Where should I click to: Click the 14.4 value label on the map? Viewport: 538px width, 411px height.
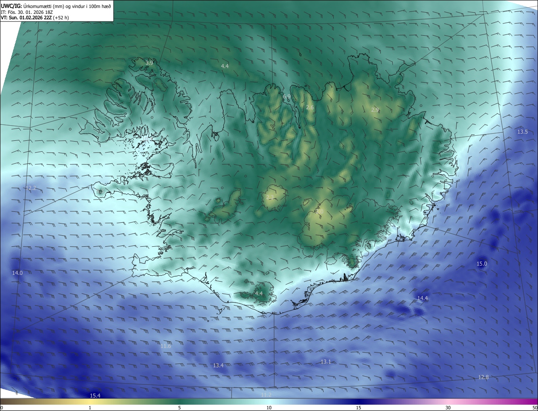pos(422,298)
